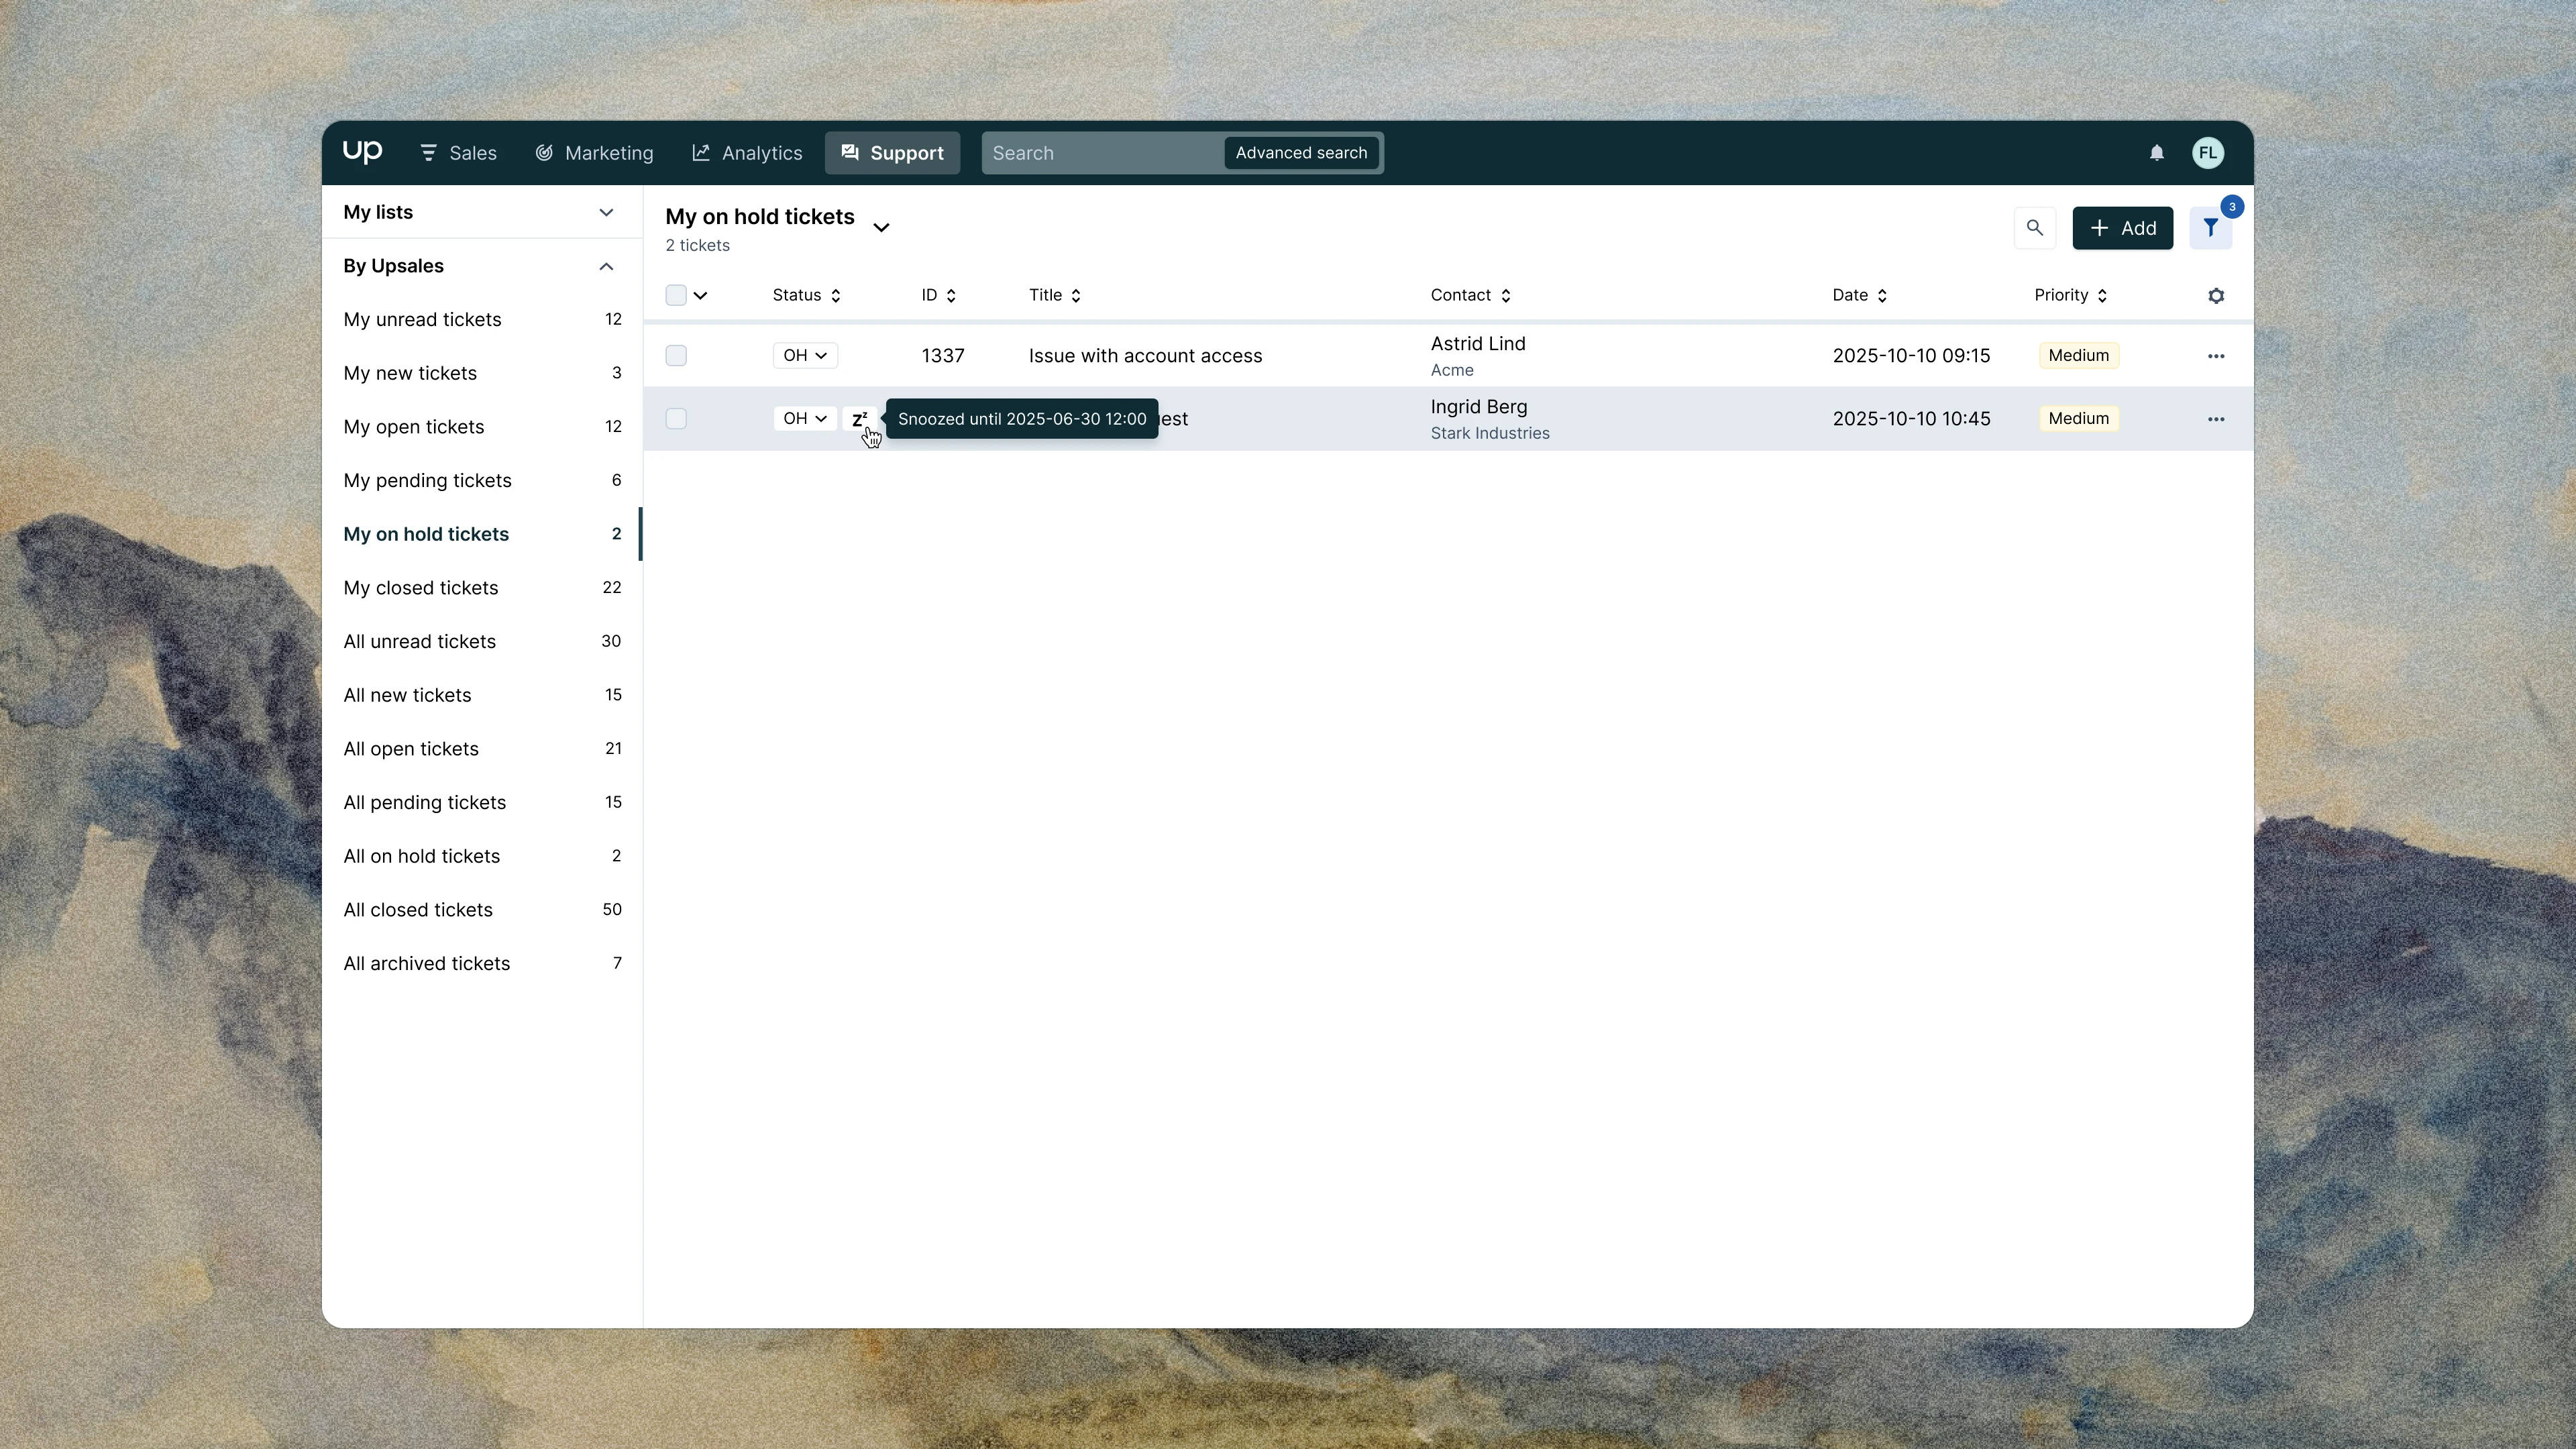Open All pending tickets list
The width and height of the screenshot is (2576, 1449).
tap(482, 803)
